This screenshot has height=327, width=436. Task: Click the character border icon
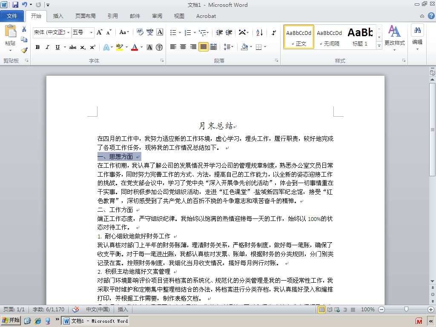(160, 32)
